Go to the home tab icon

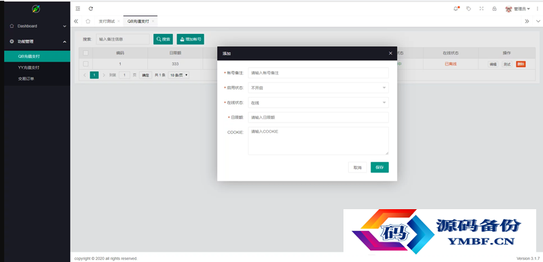(x=88, y=21)
